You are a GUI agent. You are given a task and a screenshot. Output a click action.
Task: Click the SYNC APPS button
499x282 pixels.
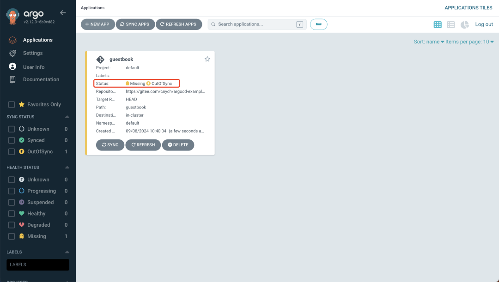click(x=135, y=24)
